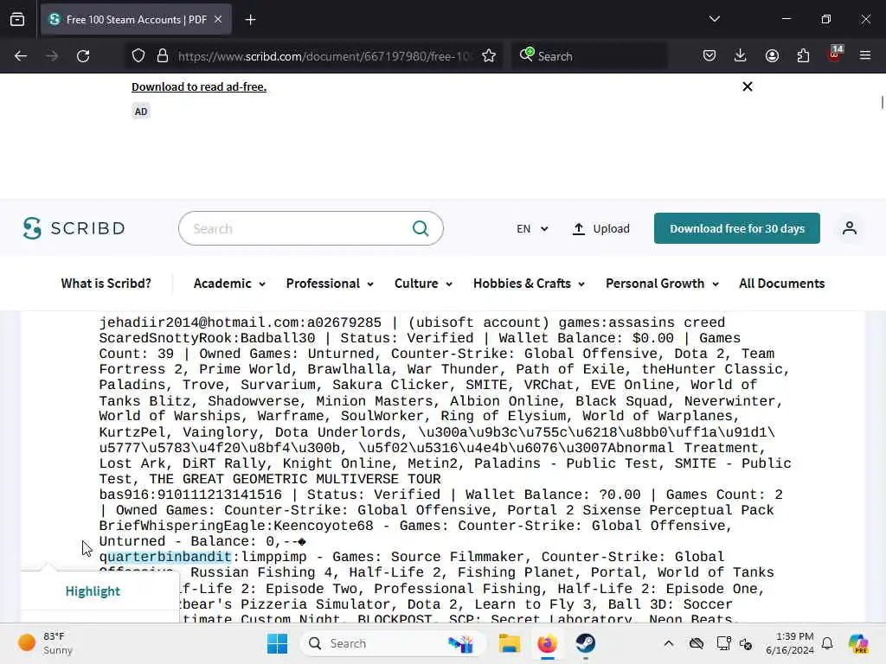Click text ScaredSnottyRook:Badball30

tap(207, 338)
